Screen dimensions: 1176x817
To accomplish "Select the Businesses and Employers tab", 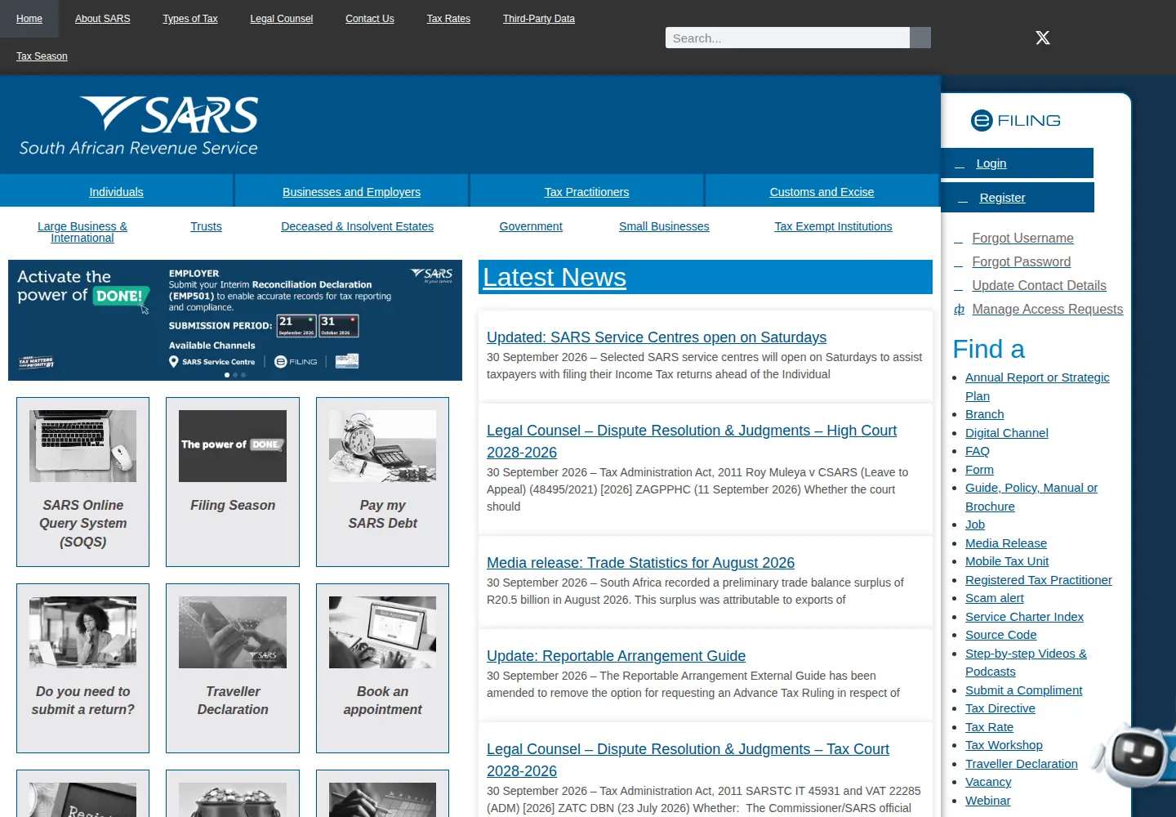I will point(351,192).
